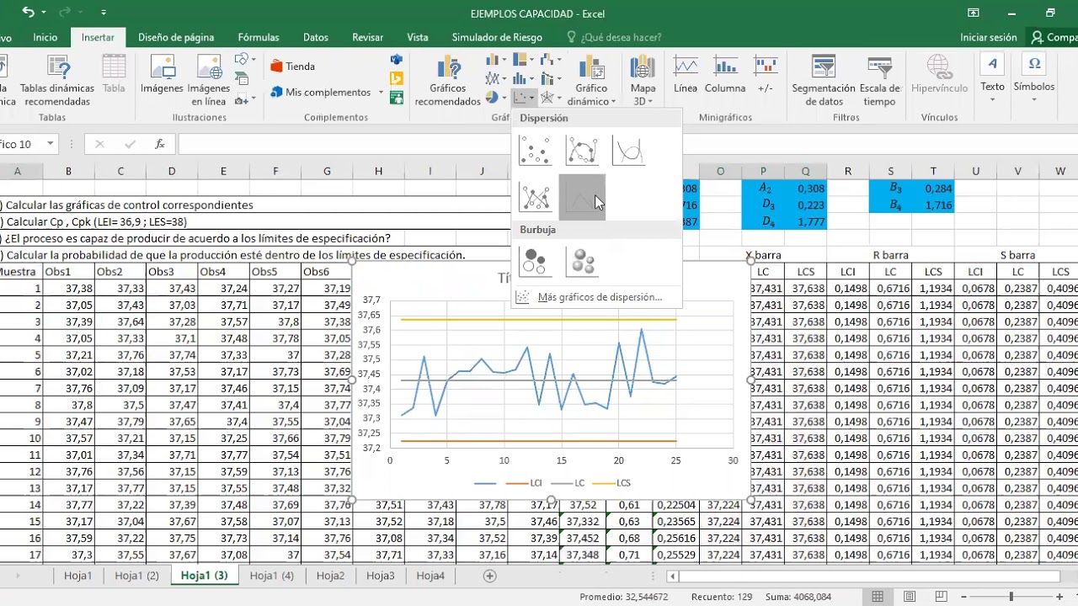Click the Tablas dinámicas recomendadas button
1078x606 pixels.
click(x=57, y=80)
